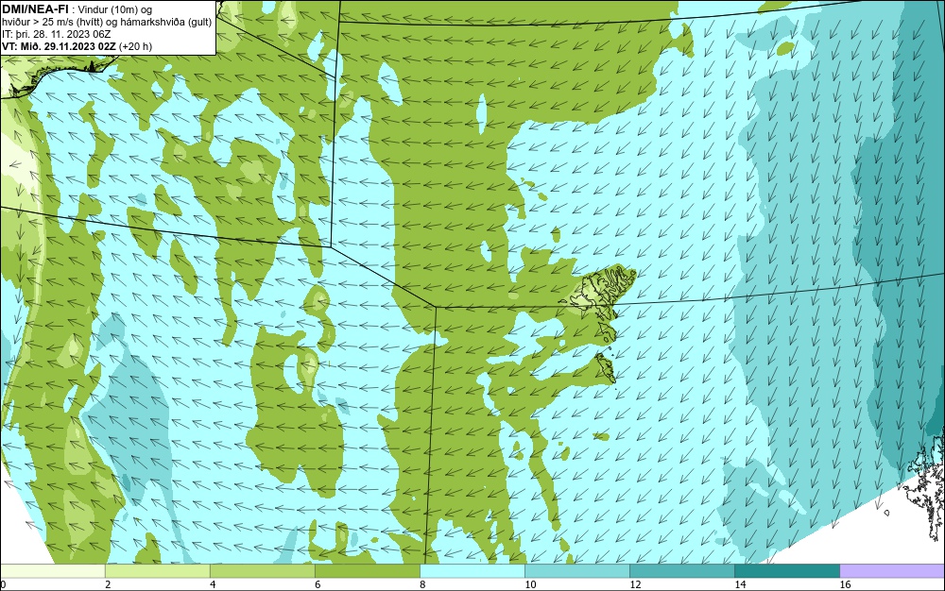Click the legend tick label '14'

(x=740, y=584)
